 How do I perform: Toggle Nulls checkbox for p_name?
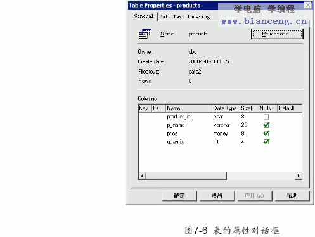266,125
